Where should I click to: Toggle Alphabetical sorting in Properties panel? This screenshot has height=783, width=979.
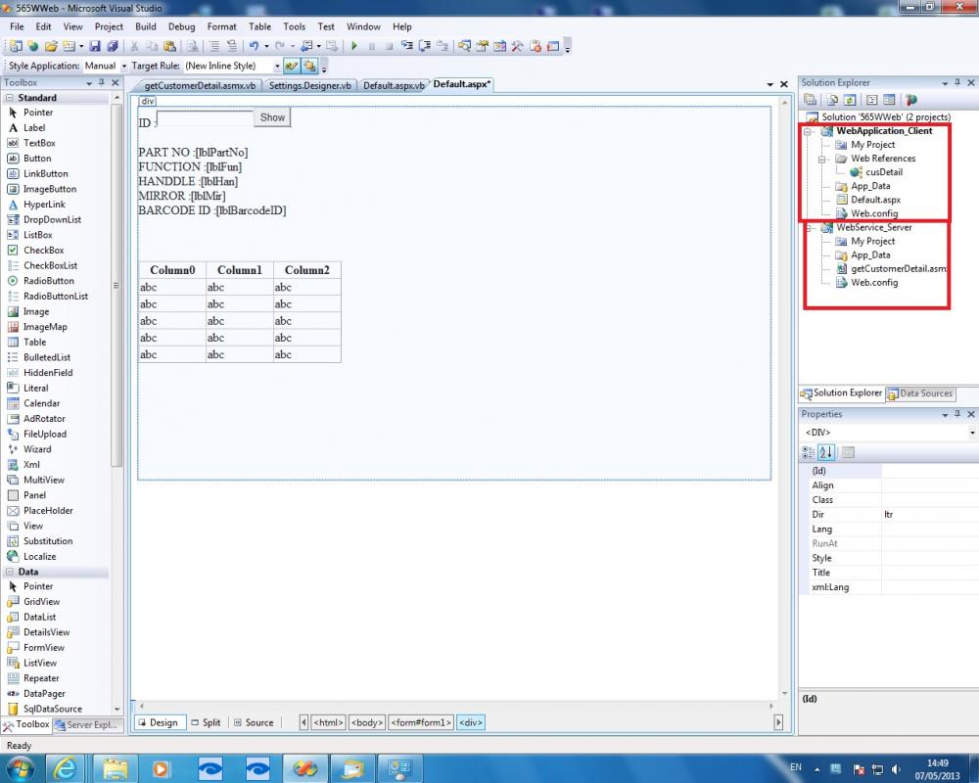pyautogui.click(x=826, y=452)
